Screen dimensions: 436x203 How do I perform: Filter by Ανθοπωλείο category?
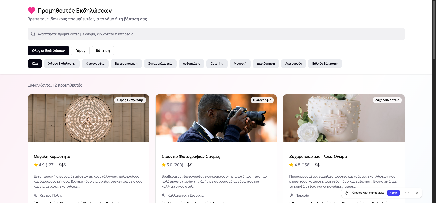coord(191,64)
